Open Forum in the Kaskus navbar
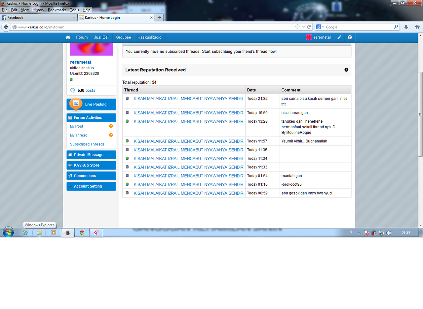 82,37
